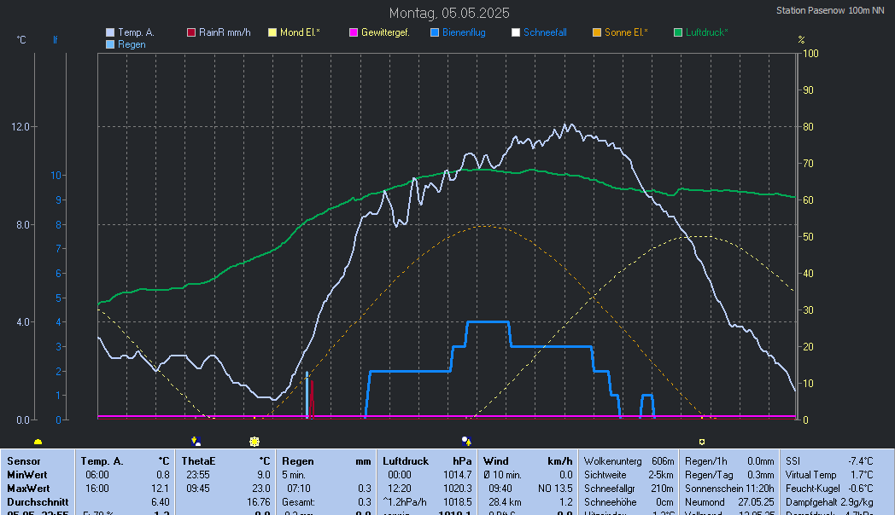Click the ThetaE column header

coord(198,461)
